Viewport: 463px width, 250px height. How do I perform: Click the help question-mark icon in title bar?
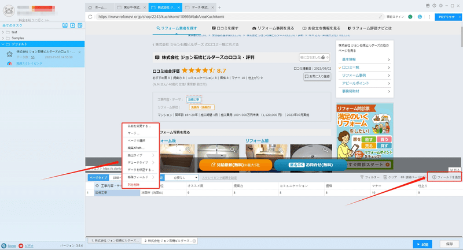click(x=434, y=6)
